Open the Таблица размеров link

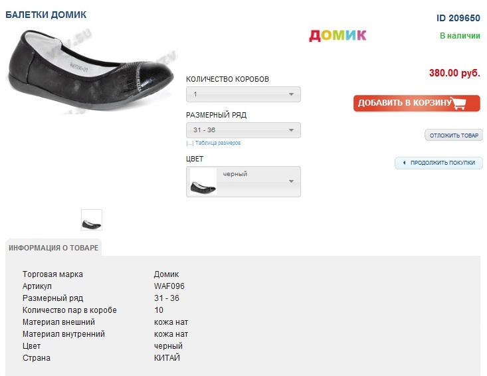point(218,143)
